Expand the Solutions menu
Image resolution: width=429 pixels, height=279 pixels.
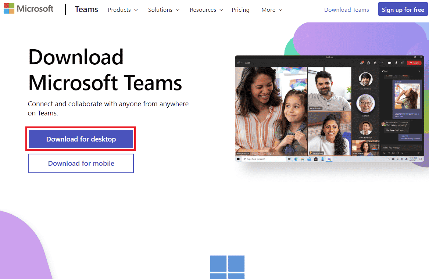[x=163, y=10]
